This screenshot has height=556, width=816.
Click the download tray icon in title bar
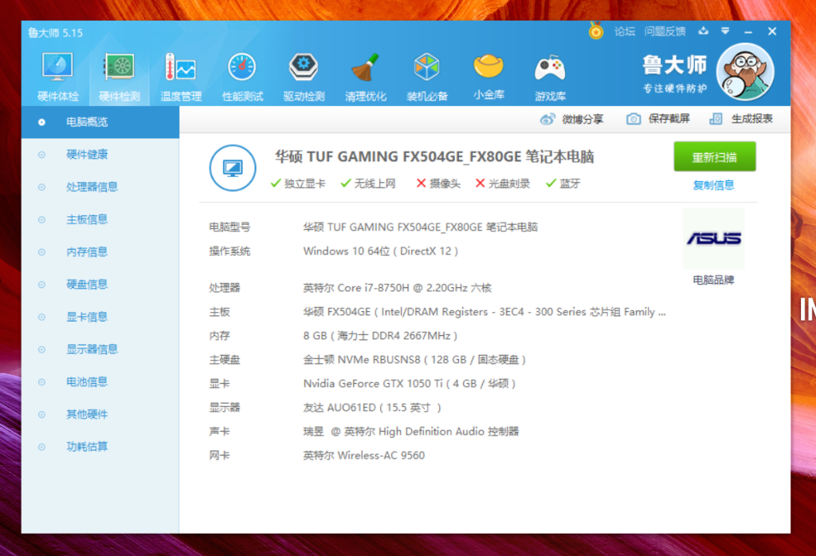click(703, 31)
